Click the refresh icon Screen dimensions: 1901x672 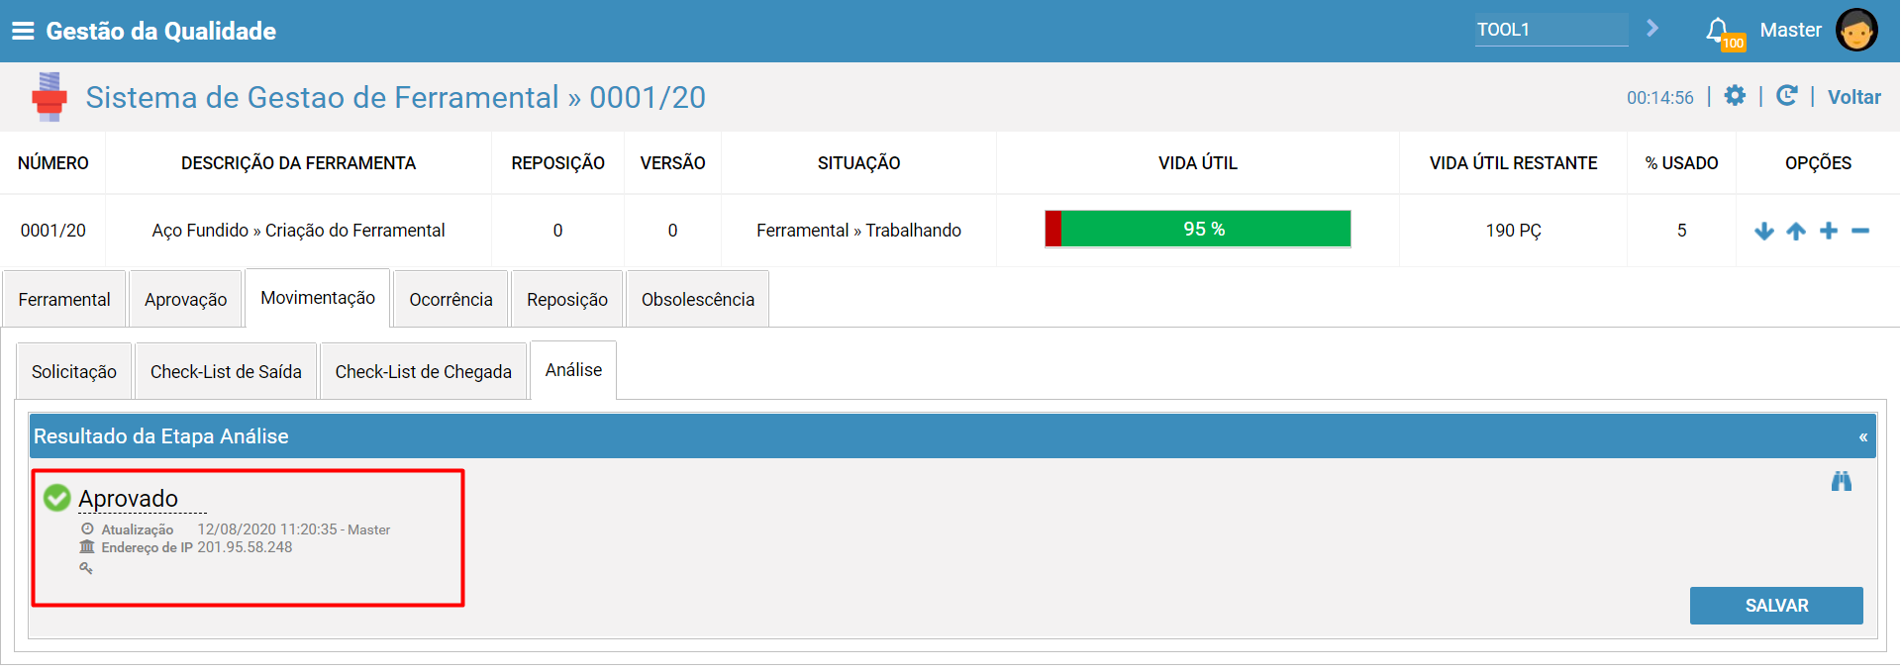point(1787,95)
